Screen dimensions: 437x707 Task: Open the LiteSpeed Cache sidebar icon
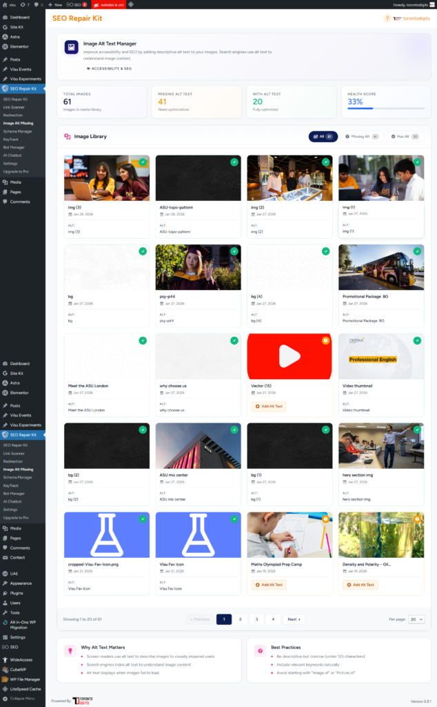pos(5,688)
